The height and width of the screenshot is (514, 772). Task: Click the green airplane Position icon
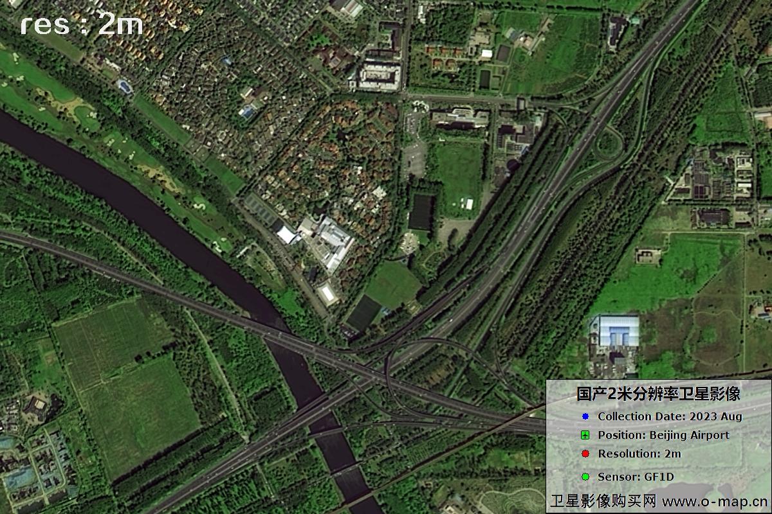585,435
